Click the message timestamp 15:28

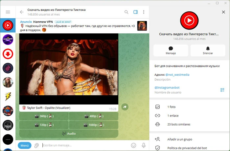click(x=113, y=109)
